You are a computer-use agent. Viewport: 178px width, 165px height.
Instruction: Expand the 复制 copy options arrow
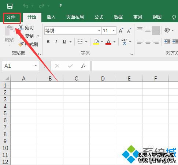pyautogui.click(x=38, y=36)
